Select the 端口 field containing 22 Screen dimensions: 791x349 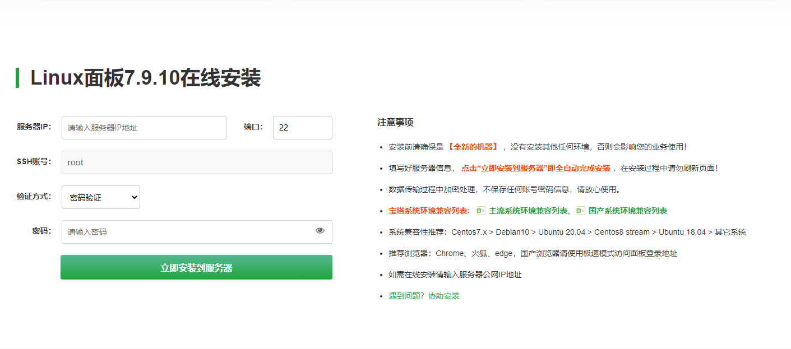coord(302,128)
